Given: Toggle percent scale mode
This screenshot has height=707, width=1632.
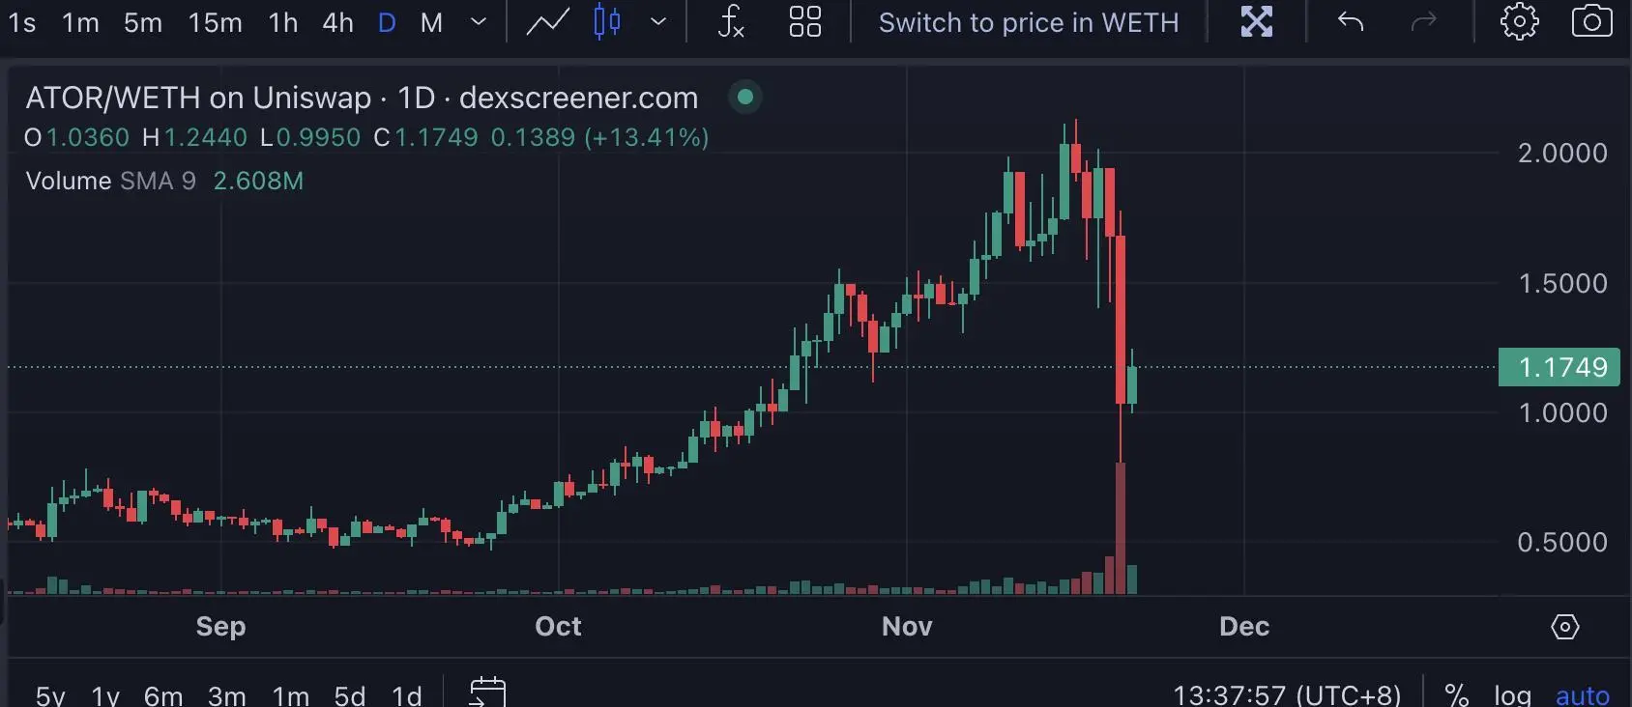Looking at the screenshot, I should click(1456, 694).
